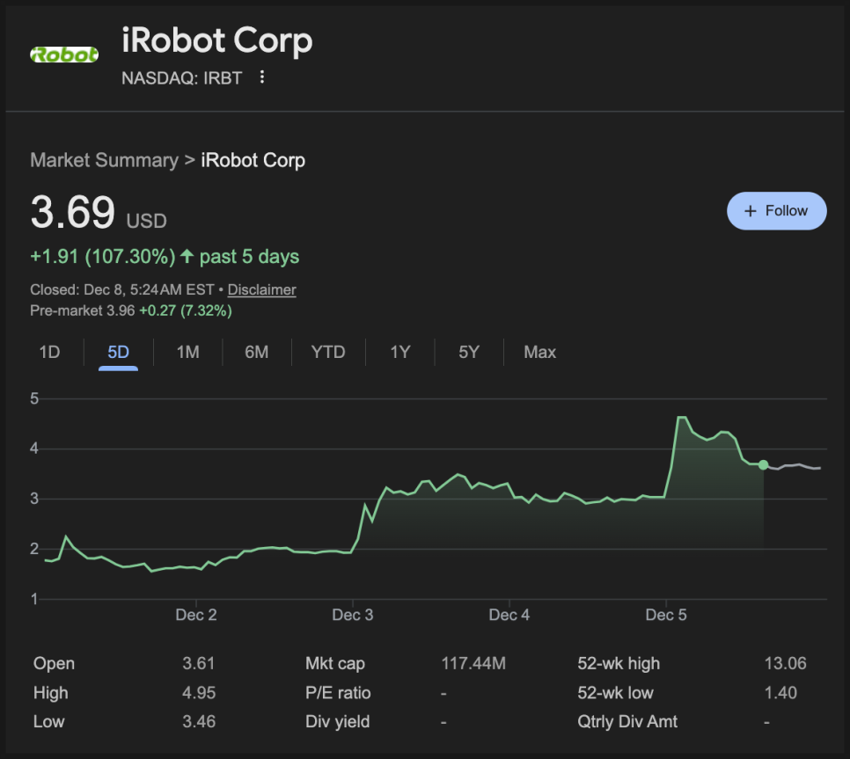Click the gray pre-market line segment
Viewport: 850px width, 759px height.
coord(795,466)
